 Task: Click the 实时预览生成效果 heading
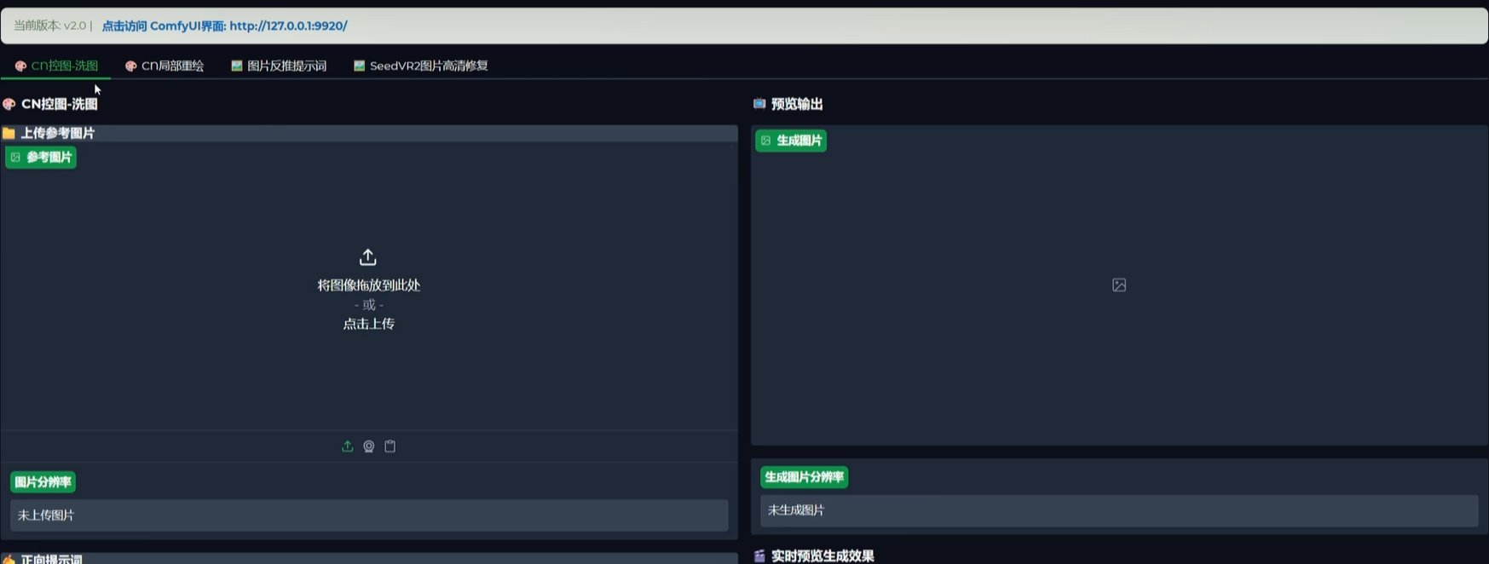coord(822,555)
